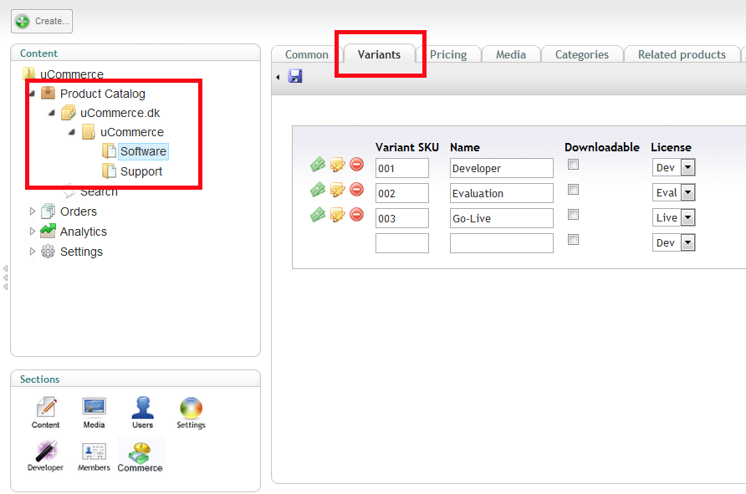
Task: Switch to the Common tab
Action: tap(307, 54)
